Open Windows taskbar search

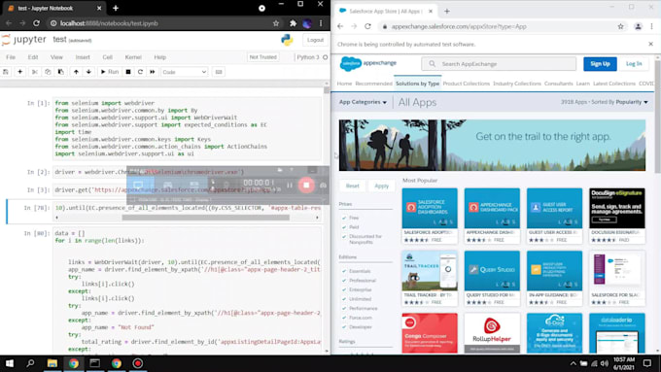[x=30, y=363]
